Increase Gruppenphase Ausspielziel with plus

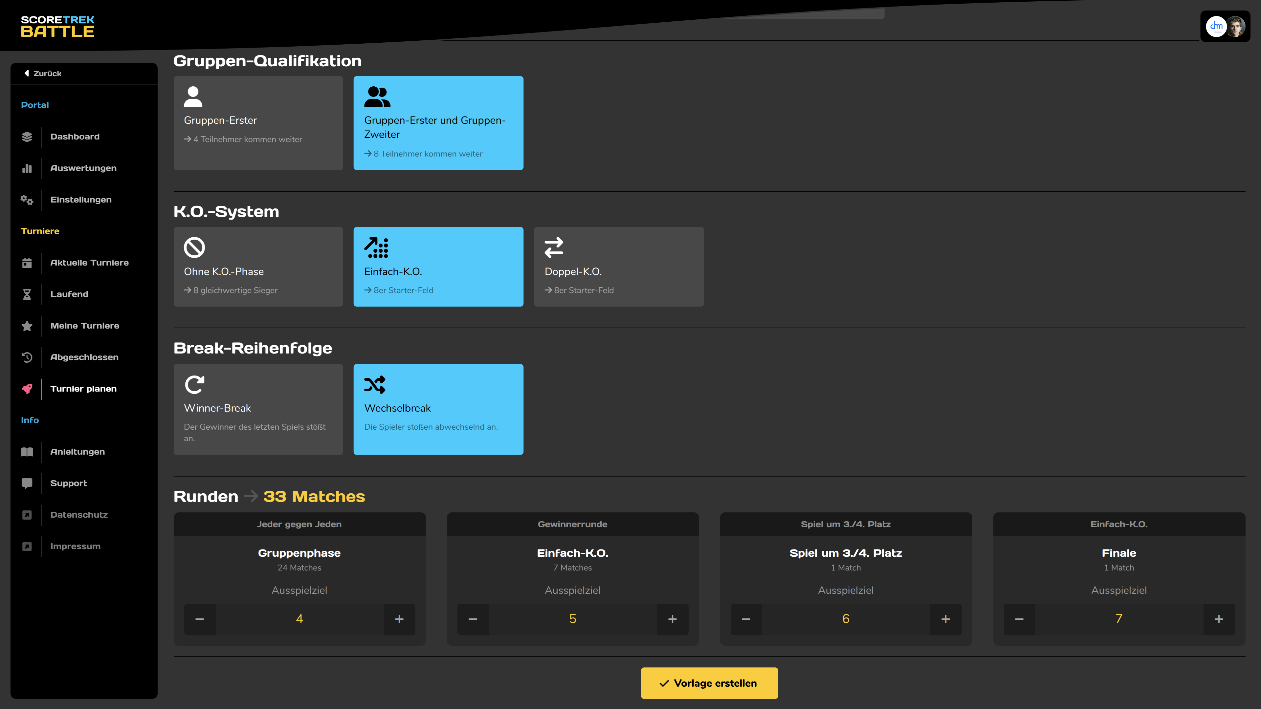399,619
